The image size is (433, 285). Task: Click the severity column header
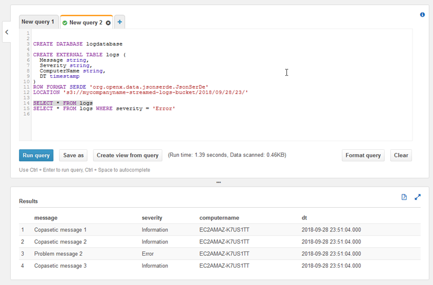point(152,218)
